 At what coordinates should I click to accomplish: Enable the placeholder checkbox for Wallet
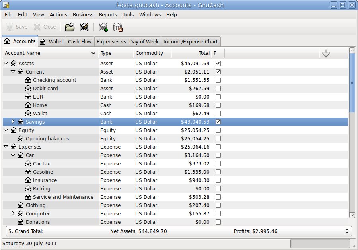click(218, 114)
